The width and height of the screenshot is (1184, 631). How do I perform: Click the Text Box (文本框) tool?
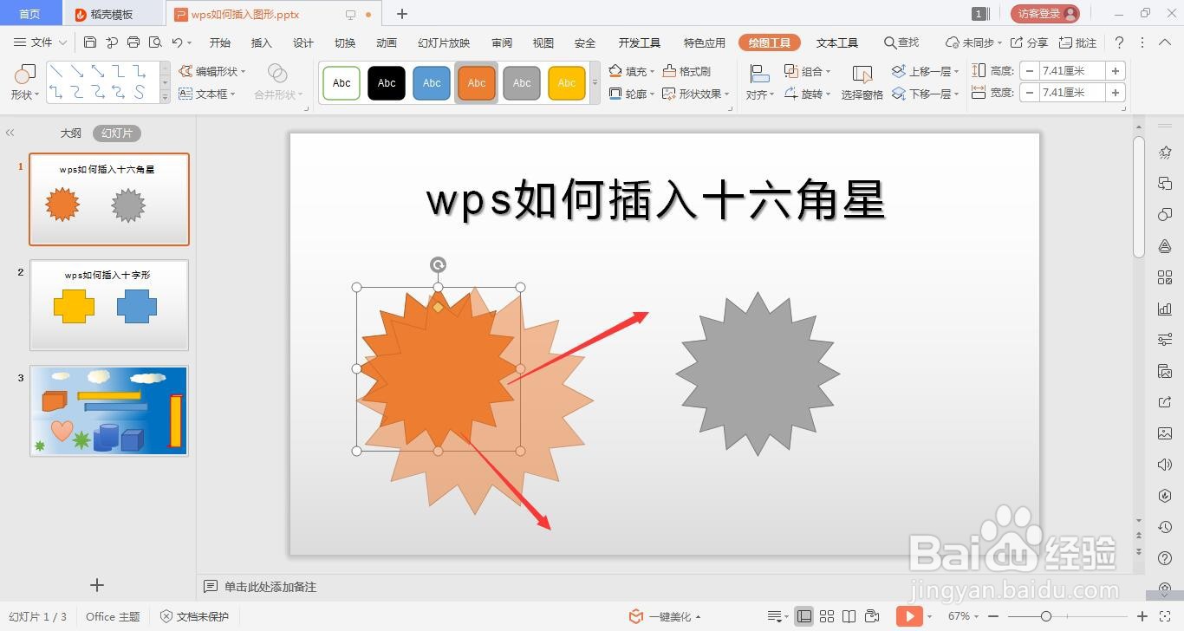[x=208, y=94]
